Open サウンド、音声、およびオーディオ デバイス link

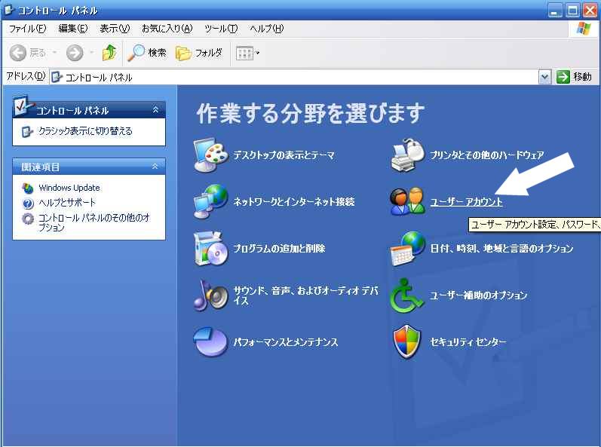pyautogui.click(x=306, y=295)
